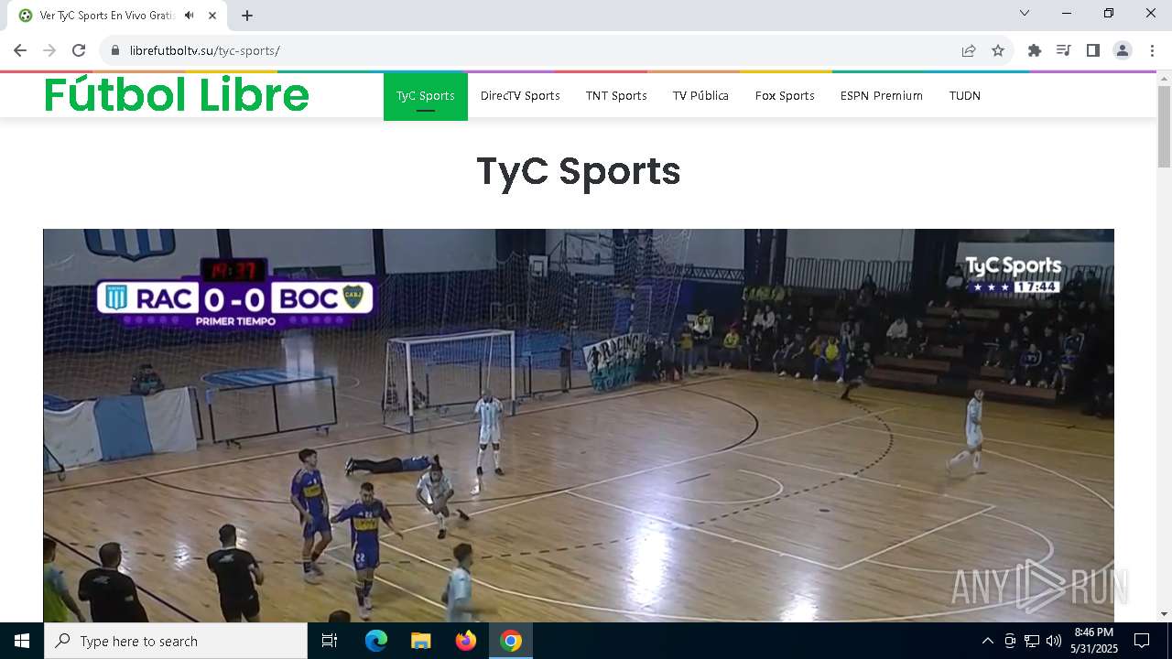This screenshot has height=659, width=1172.
Task: Close the TyC Sports browser tab
Action: coord(212,16)
